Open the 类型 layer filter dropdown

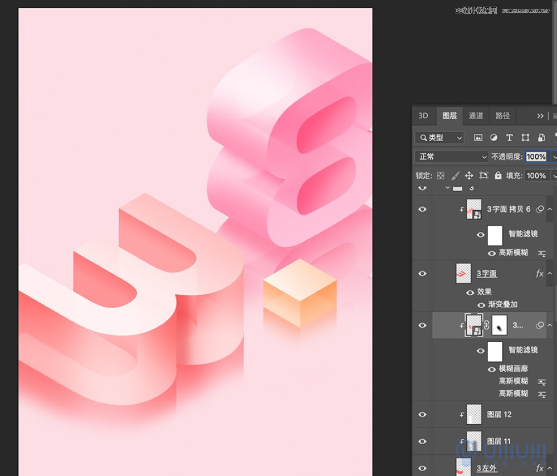pos(439,138)
